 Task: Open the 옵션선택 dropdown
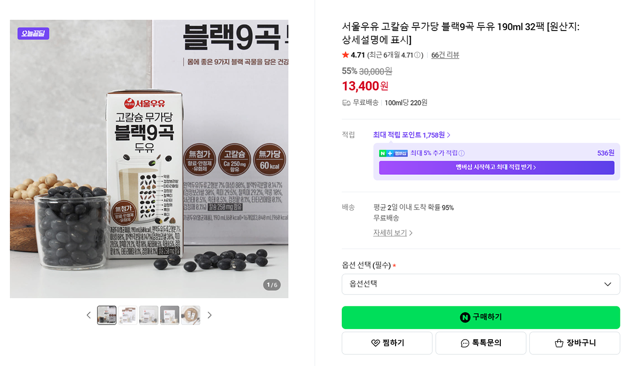point(481,284)
